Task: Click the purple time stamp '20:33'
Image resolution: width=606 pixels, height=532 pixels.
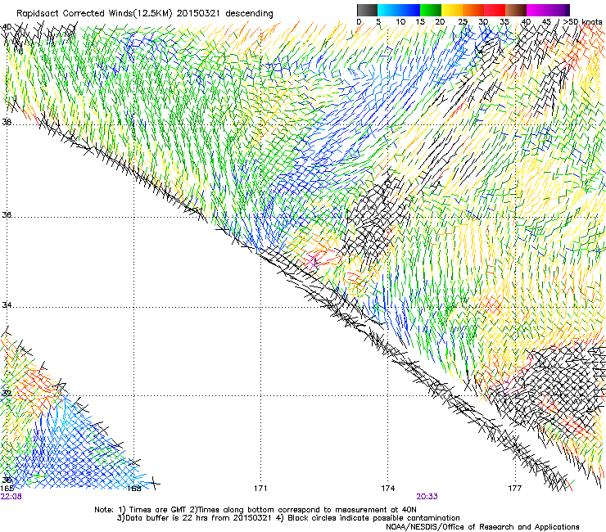Action: [427, 497]
